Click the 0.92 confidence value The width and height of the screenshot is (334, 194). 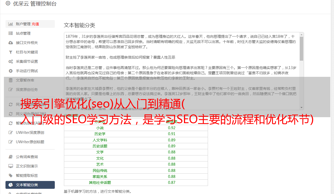click(172, 128)
